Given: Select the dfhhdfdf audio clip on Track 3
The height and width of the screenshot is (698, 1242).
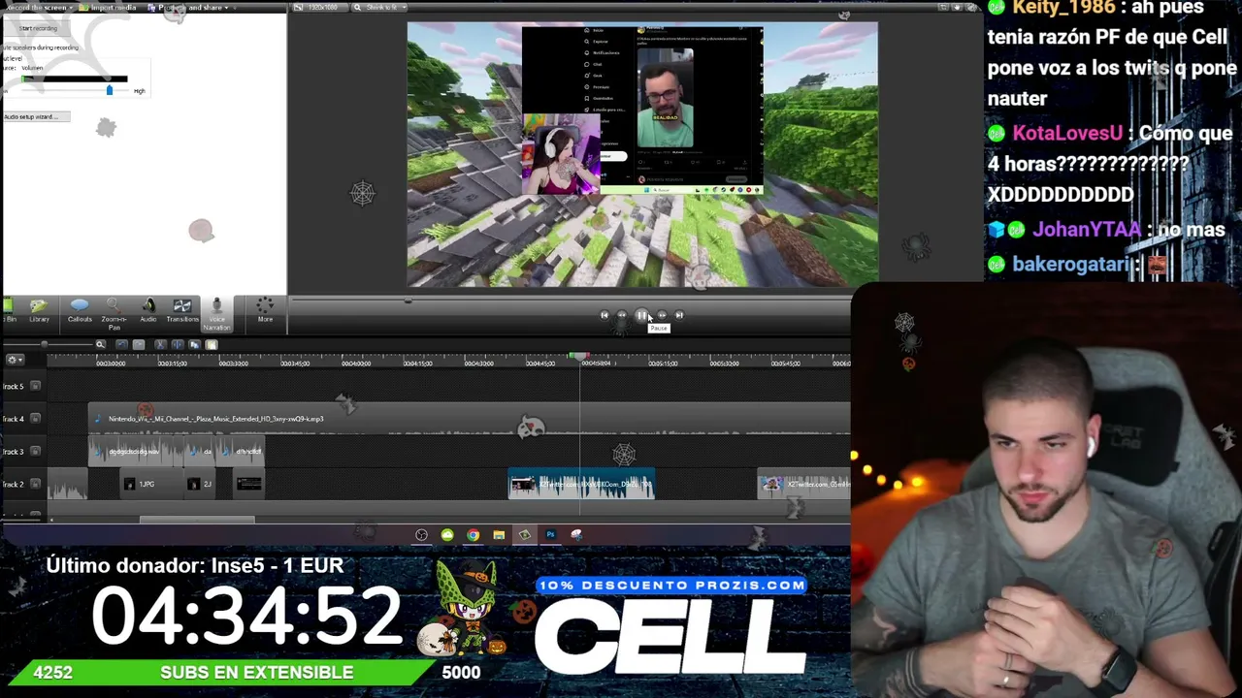Looking at the screenshot, I should [240, 452].
